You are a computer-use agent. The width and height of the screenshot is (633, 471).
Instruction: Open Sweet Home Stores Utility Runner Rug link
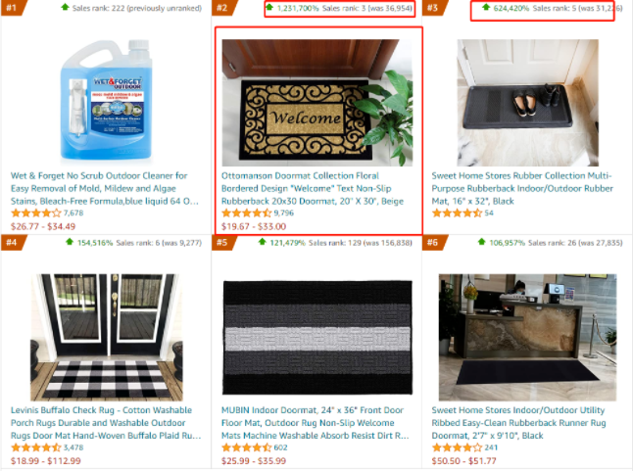[x=518, y=423]
